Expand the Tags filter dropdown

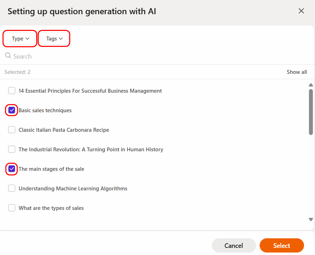(x=54, y=39)
